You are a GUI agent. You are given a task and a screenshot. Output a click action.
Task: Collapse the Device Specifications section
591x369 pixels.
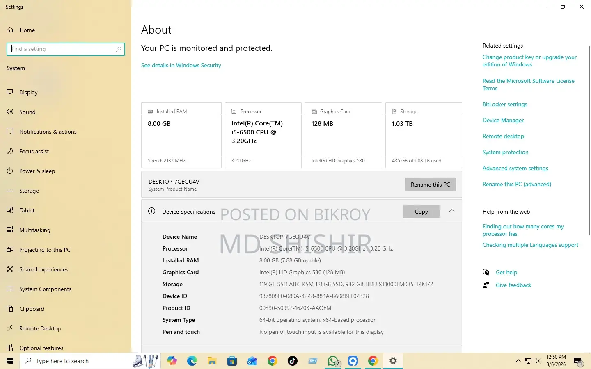coord(451,211)
